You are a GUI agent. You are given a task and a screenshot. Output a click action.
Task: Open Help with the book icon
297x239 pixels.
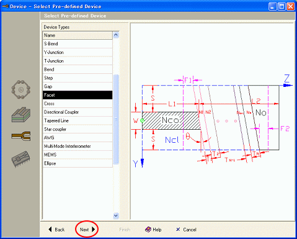(x=148, y=229)
